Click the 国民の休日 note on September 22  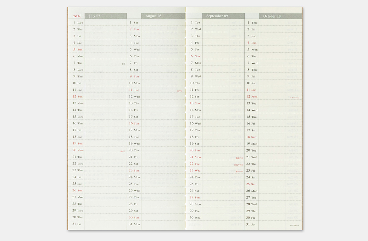point(238,165)
